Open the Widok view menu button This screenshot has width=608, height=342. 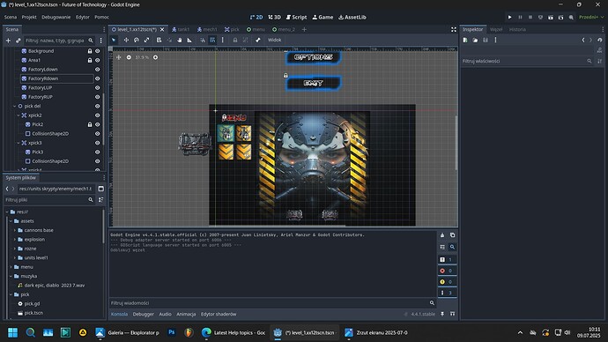(x=275, y=40)
